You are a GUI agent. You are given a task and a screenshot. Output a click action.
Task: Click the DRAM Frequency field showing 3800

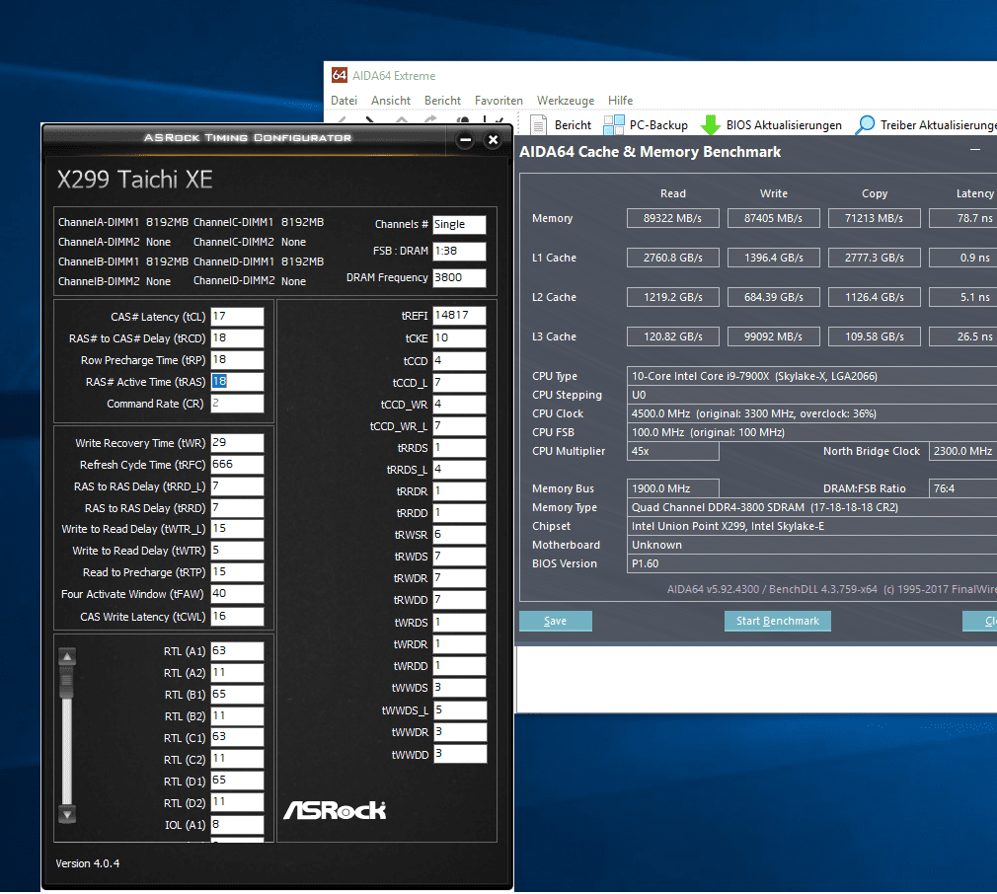click(459, 277)
